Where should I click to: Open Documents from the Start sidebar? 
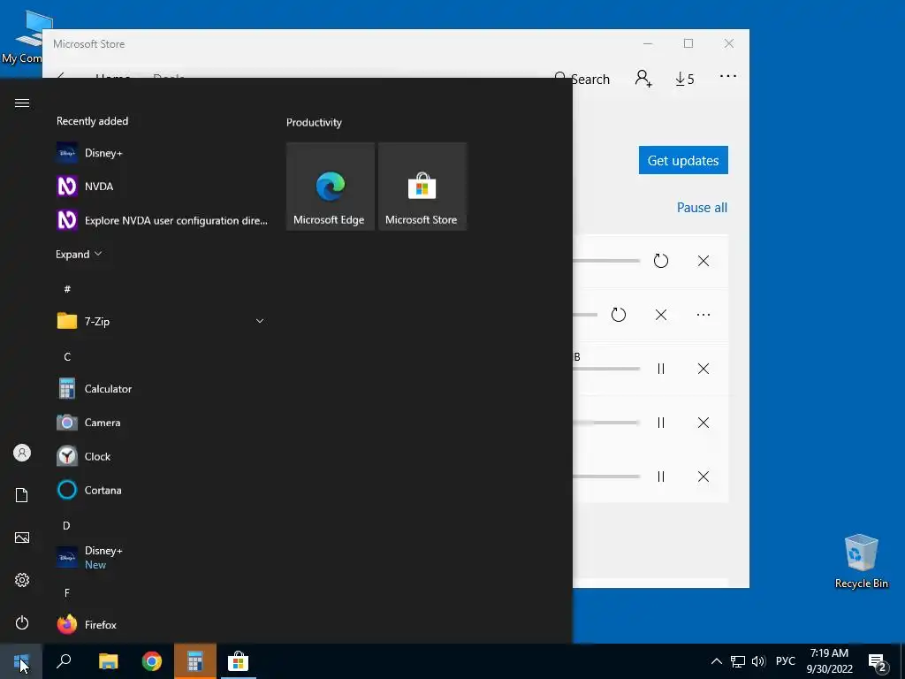point(22,495)
